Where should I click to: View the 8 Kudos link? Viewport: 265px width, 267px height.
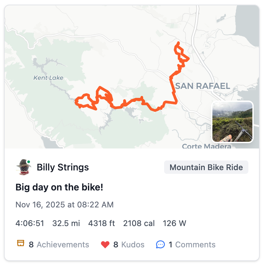[129, 245]
